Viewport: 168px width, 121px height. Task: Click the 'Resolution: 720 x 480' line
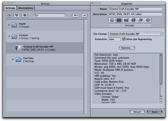coord(115,64)
